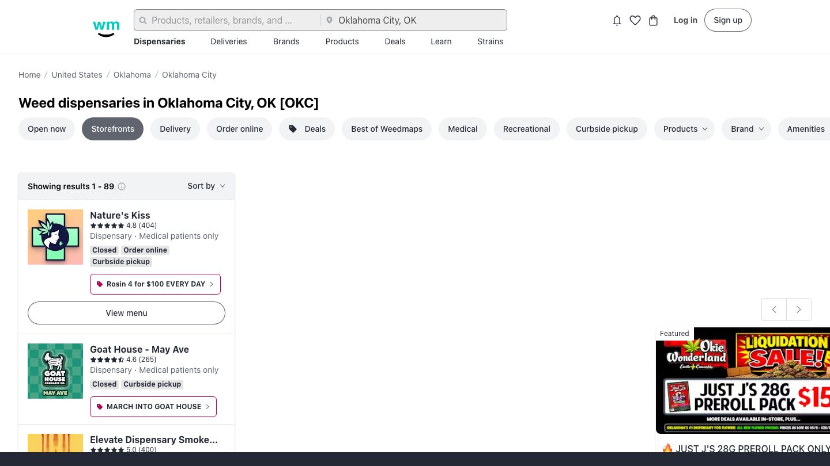Open the shopping bag cart icon
The image size is (830, 466).
tap(653, 21)
